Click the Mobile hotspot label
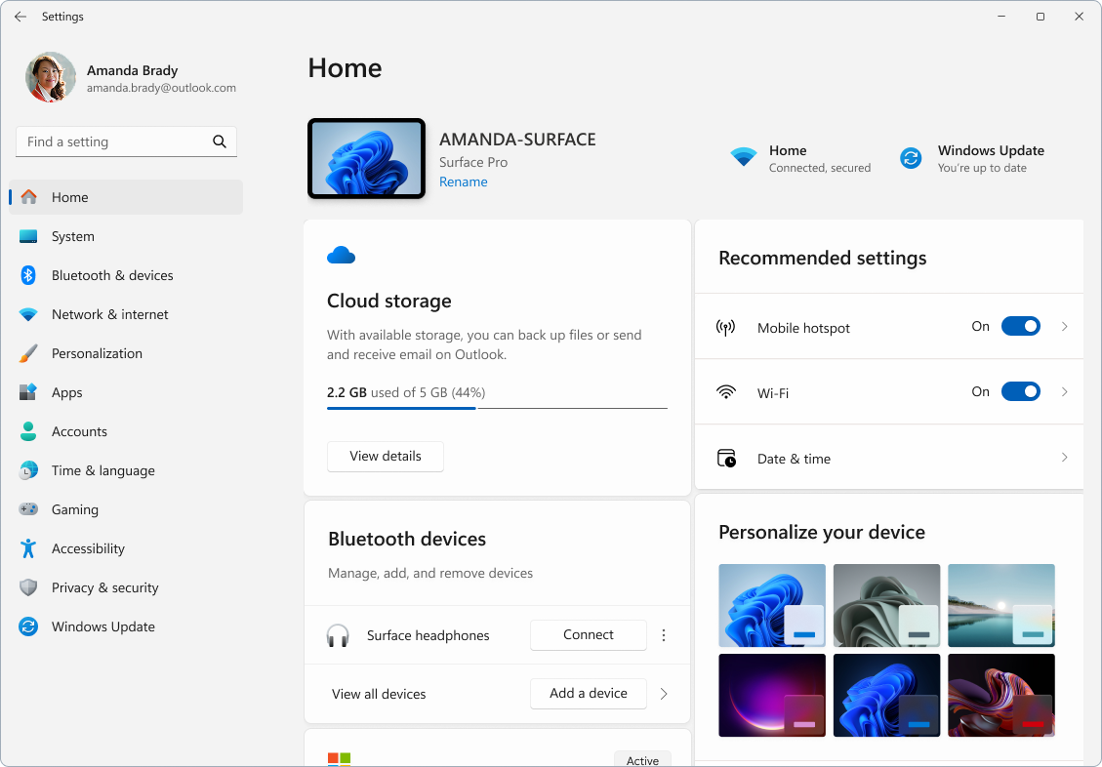Screen dimensions: 1102x767 point(803,328)
